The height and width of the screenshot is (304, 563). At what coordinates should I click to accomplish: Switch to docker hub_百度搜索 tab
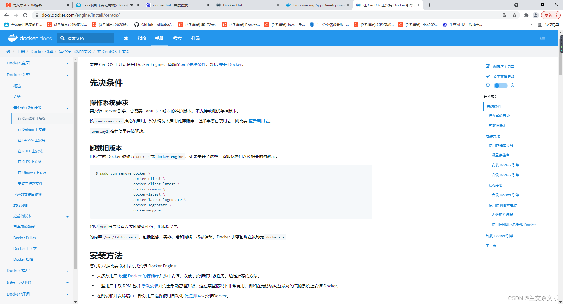[178, 5]
